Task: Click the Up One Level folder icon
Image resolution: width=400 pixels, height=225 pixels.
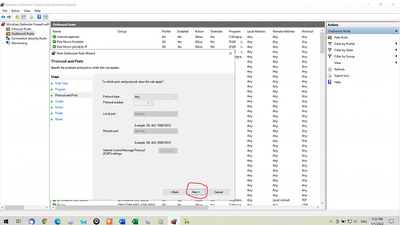Action: click(x=17, y=17)
